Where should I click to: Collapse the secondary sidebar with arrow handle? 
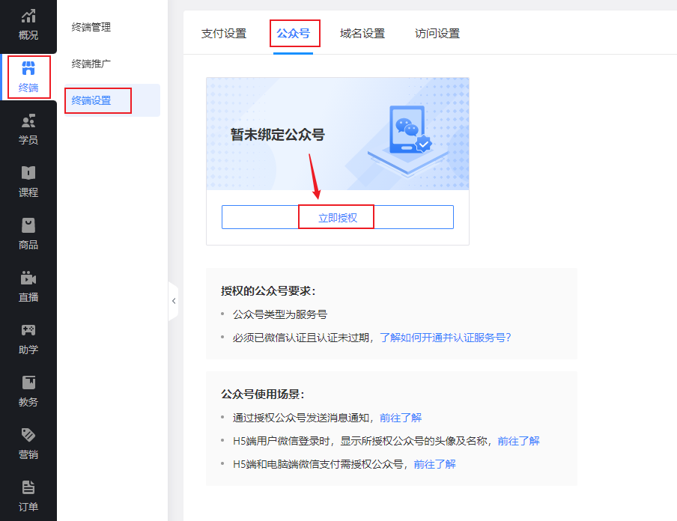(173, 301)
